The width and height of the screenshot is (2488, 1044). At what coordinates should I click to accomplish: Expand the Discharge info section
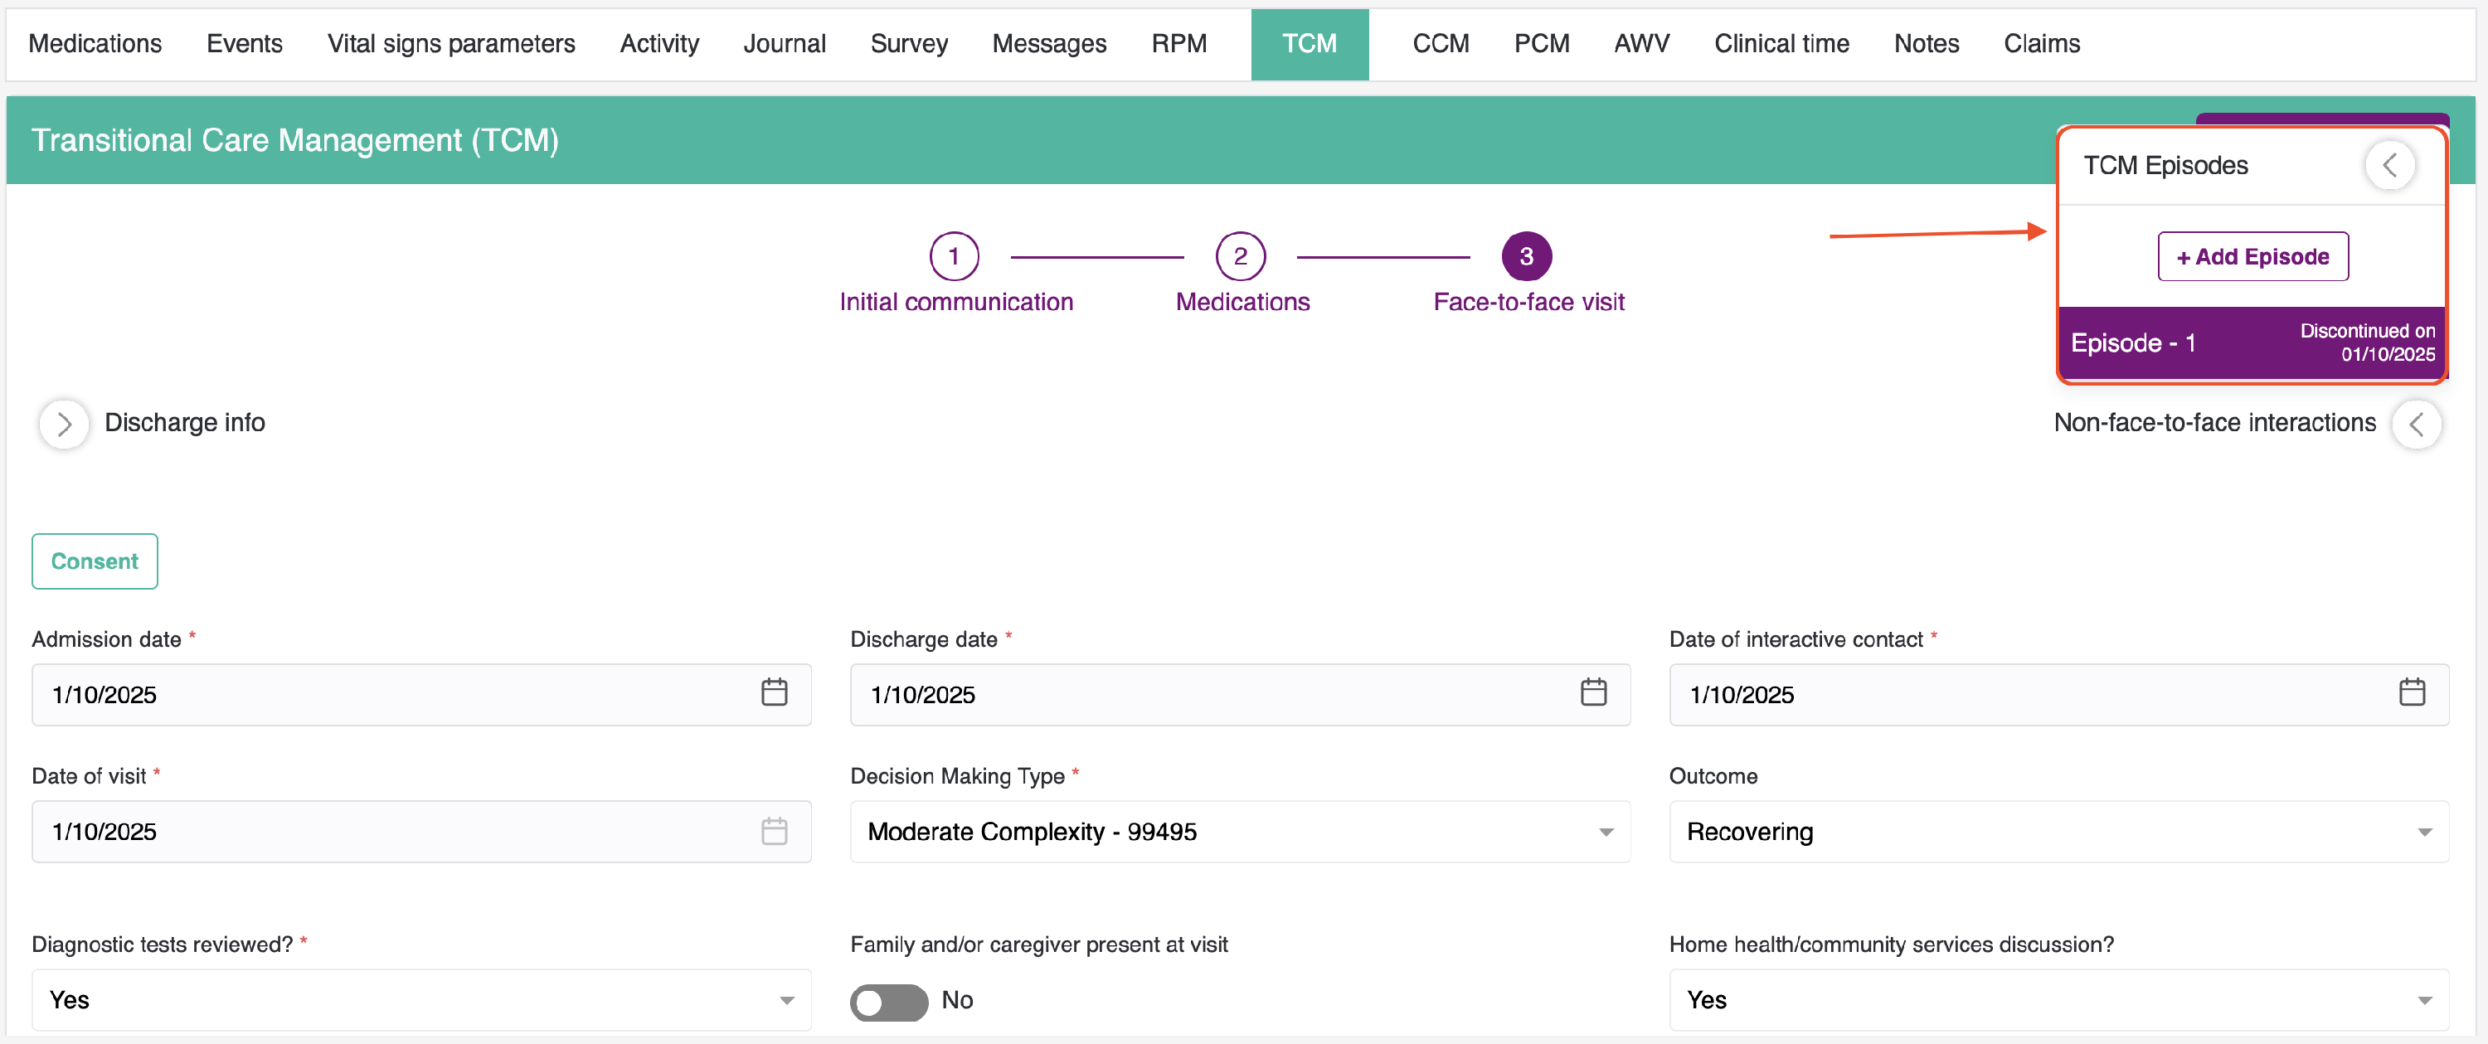[64, 423]
